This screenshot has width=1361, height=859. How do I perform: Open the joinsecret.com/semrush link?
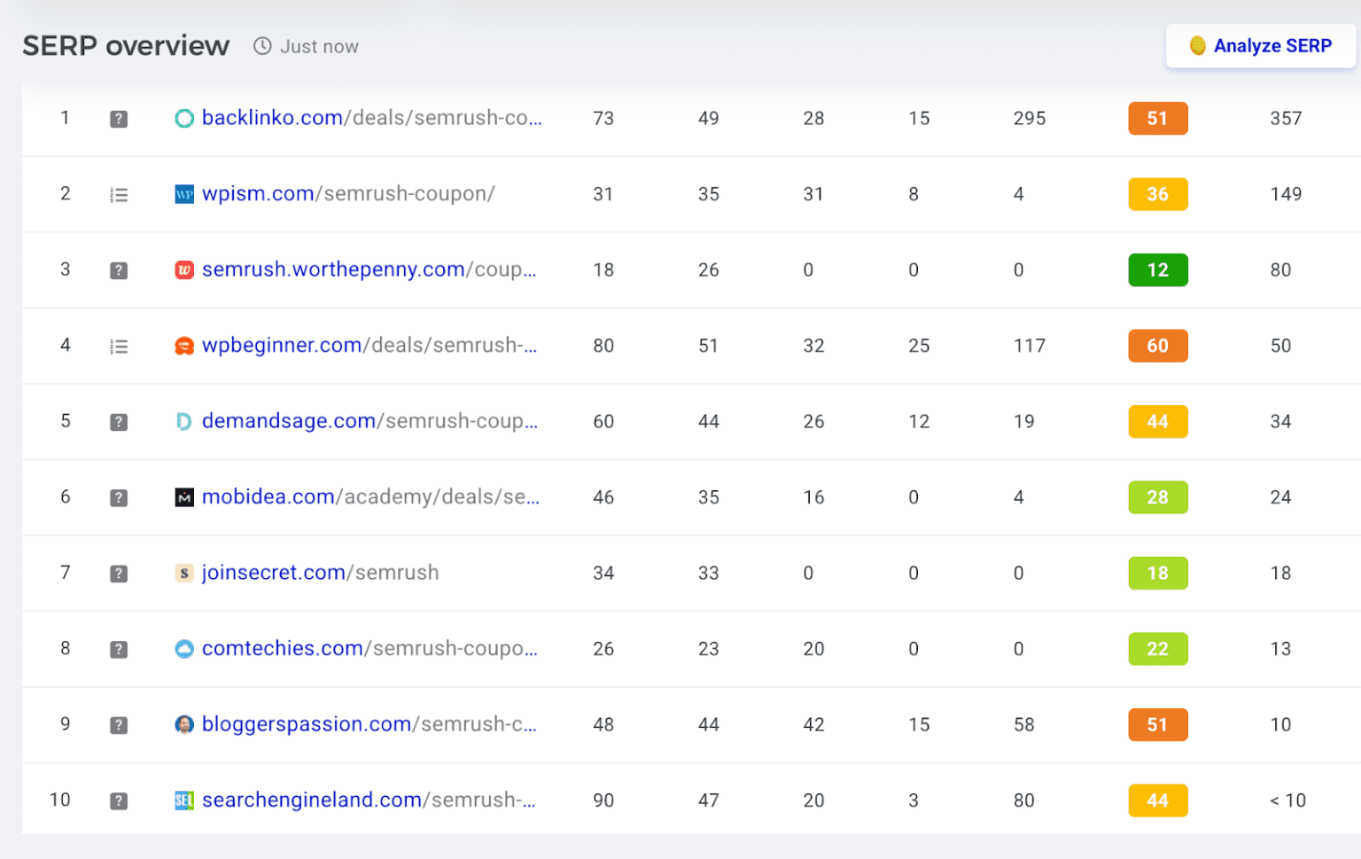click(x=321, y=574)
